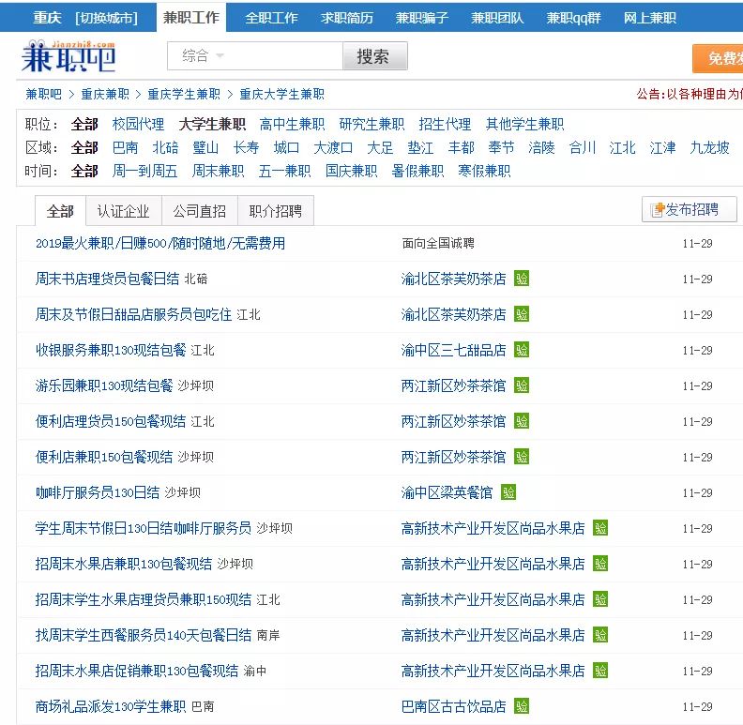The image size is (743, 725).
Task: Filter area by 北碚
Action: pos(165,147)
